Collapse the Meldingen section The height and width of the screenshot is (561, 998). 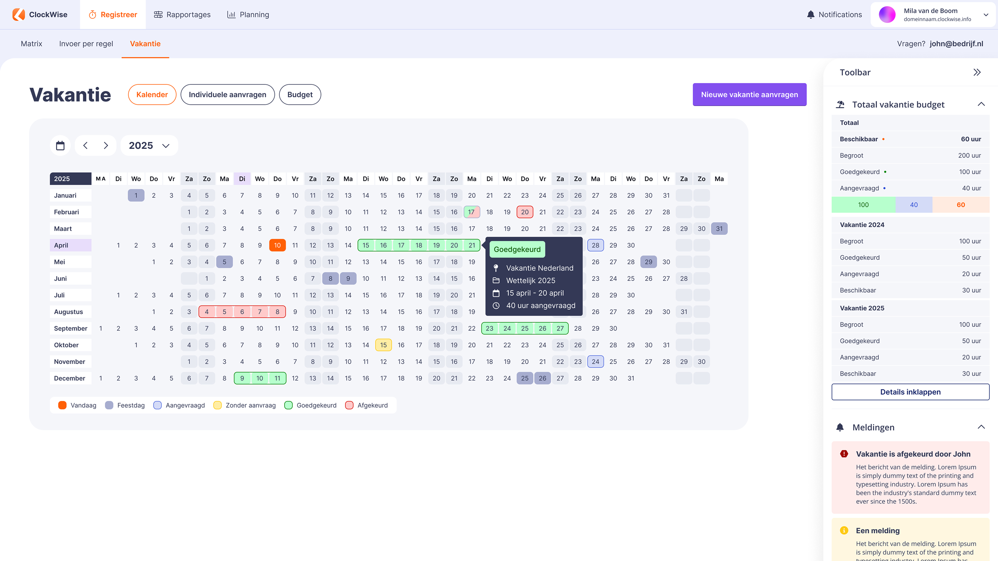click(x=981, y=427)
